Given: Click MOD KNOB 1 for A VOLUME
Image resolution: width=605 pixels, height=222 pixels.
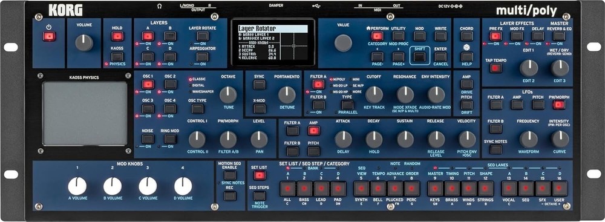Looking at the screenshot, I should (77, 186).
